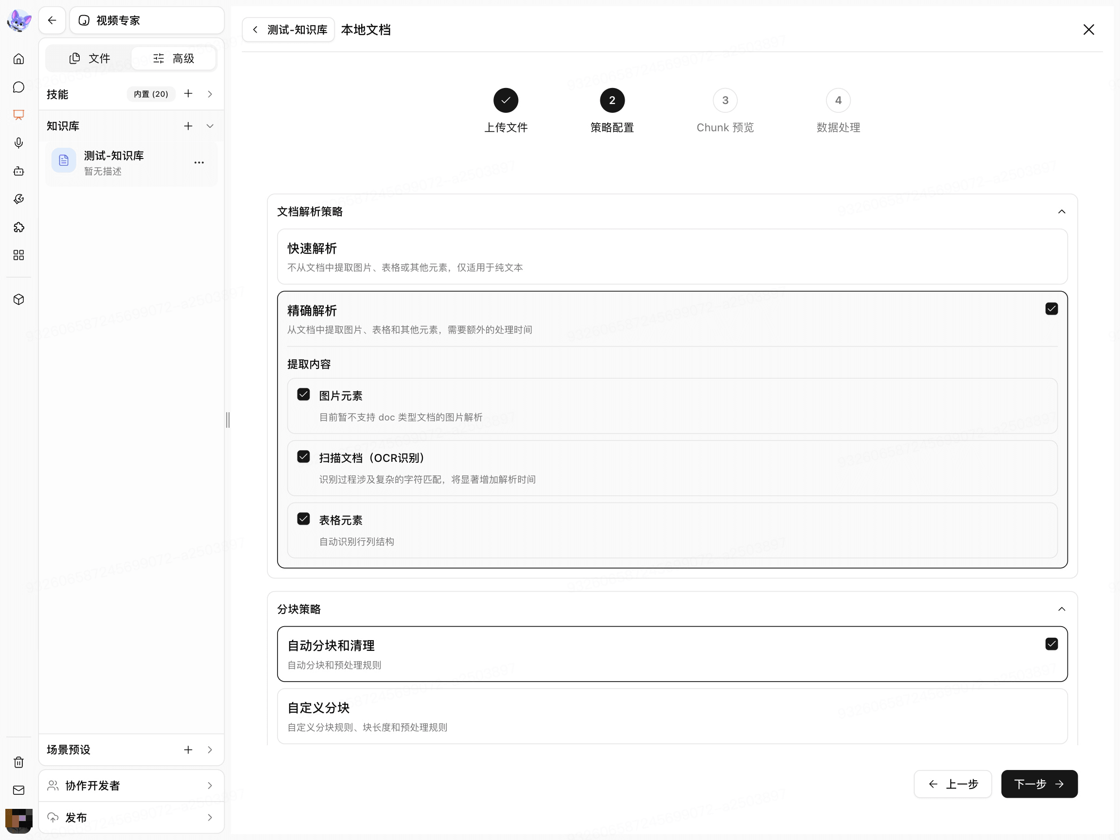Add a scene preset with 场景预设 plus icon
Screen dimensions: 1120x840
pos(188,750)
